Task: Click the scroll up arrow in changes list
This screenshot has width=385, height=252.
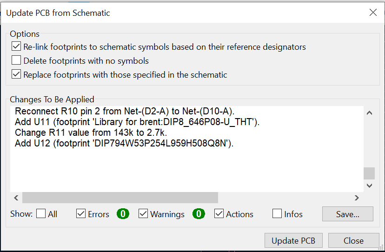Action: 369,113
